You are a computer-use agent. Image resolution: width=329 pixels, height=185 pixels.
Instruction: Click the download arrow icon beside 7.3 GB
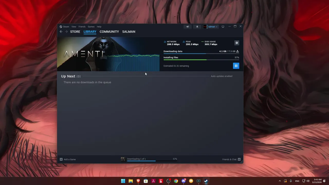pos(237,51)
